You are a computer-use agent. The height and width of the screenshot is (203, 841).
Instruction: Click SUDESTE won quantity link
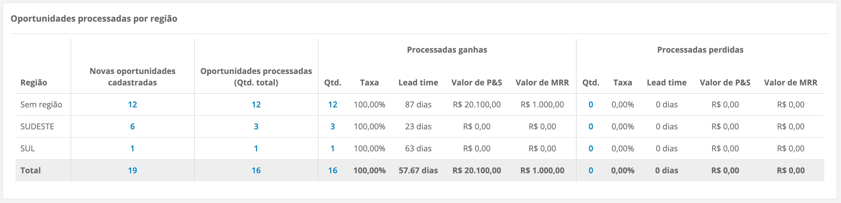pos(332,127)
